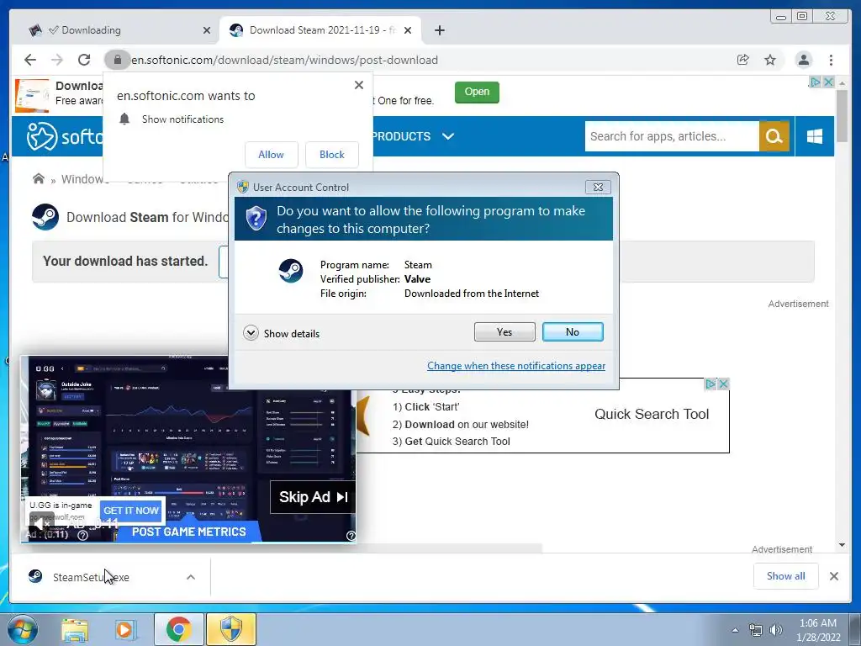Show hidden system tray icons

[x=735, y=630]
